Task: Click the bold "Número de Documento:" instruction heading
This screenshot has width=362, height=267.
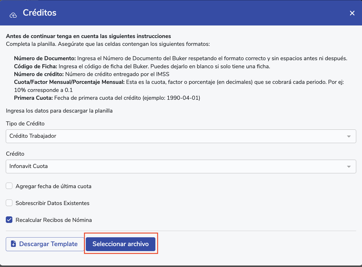Action: coord(45,58)
